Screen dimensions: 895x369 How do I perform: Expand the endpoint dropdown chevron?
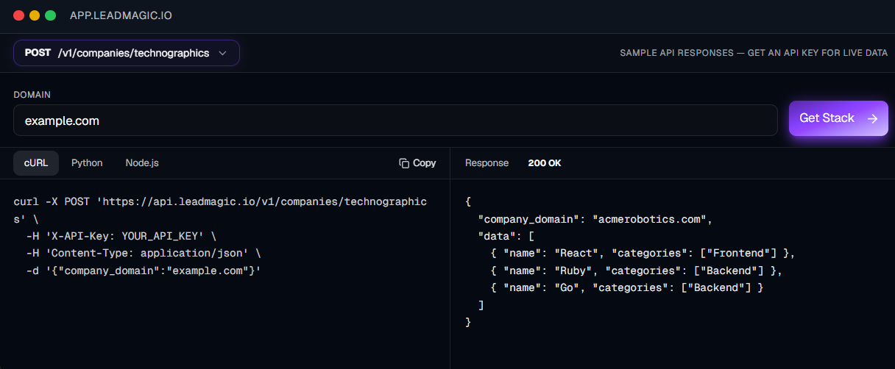(222, 53)
